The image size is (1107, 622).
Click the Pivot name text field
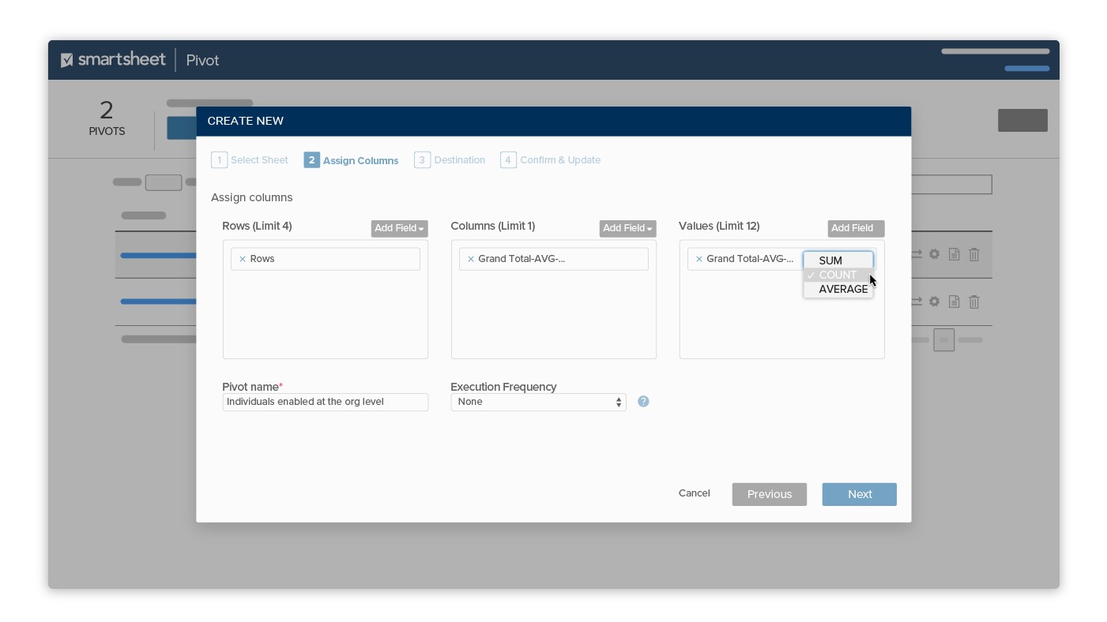click(325, 402)
